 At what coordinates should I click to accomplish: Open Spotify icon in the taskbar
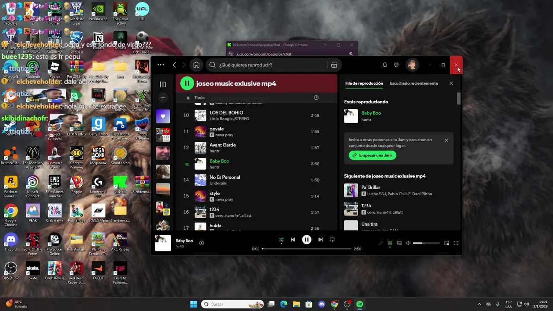[x=359, y=304]
